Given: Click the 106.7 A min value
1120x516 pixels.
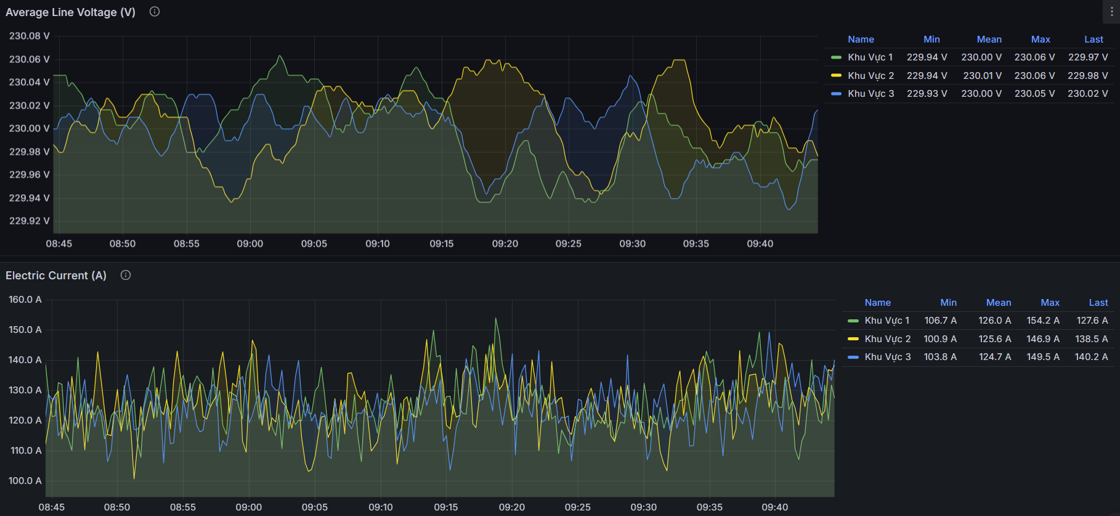Looking at the screenshot, I should pyautogui.click(x=940, y=321).
